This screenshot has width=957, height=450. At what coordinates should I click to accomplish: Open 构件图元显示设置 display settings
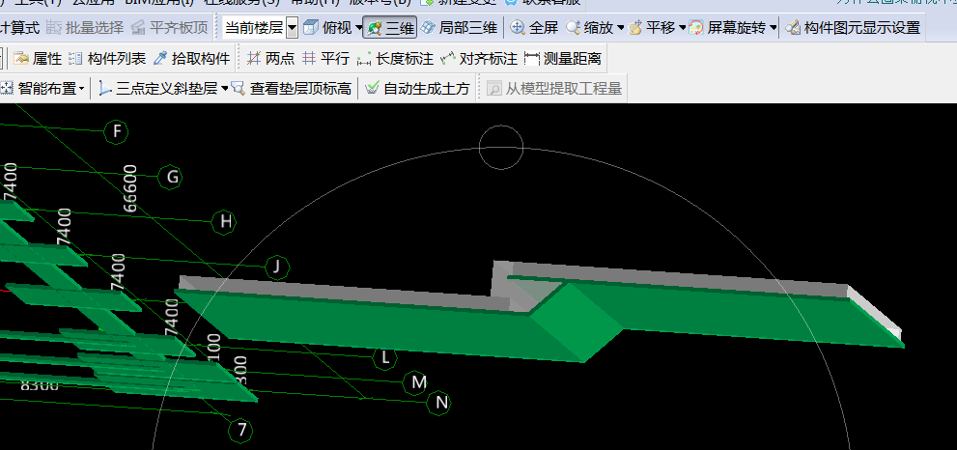[853, 27]
